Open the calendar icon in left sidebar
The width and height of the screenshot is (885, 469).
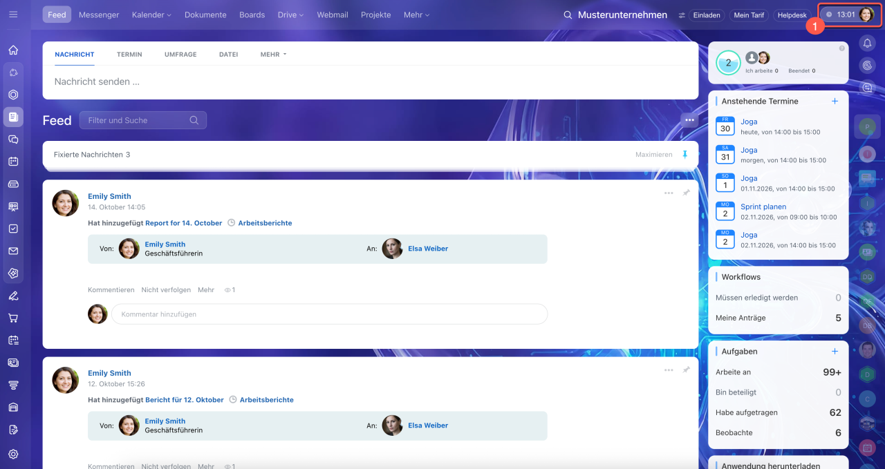click(x=13, y=162)
